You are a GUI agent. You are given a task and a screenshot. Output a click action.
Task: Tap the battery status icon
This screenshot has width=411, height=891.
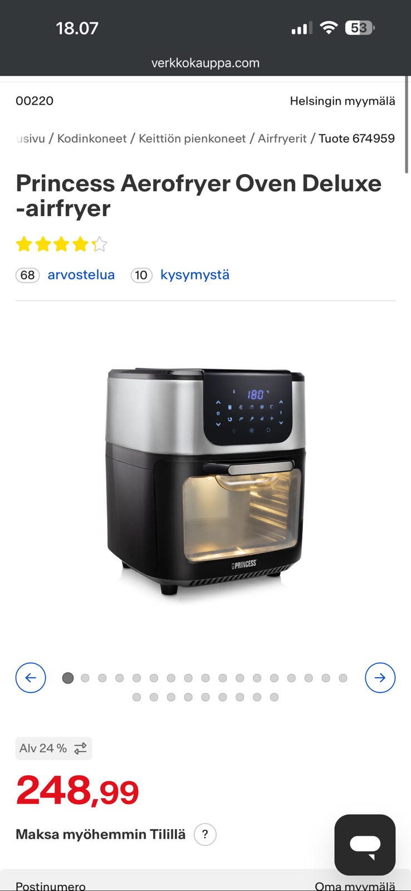point(360,28)
